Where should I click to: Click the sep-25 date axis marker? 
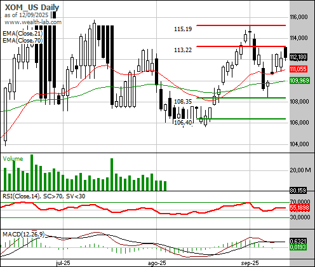pos(250,263)
